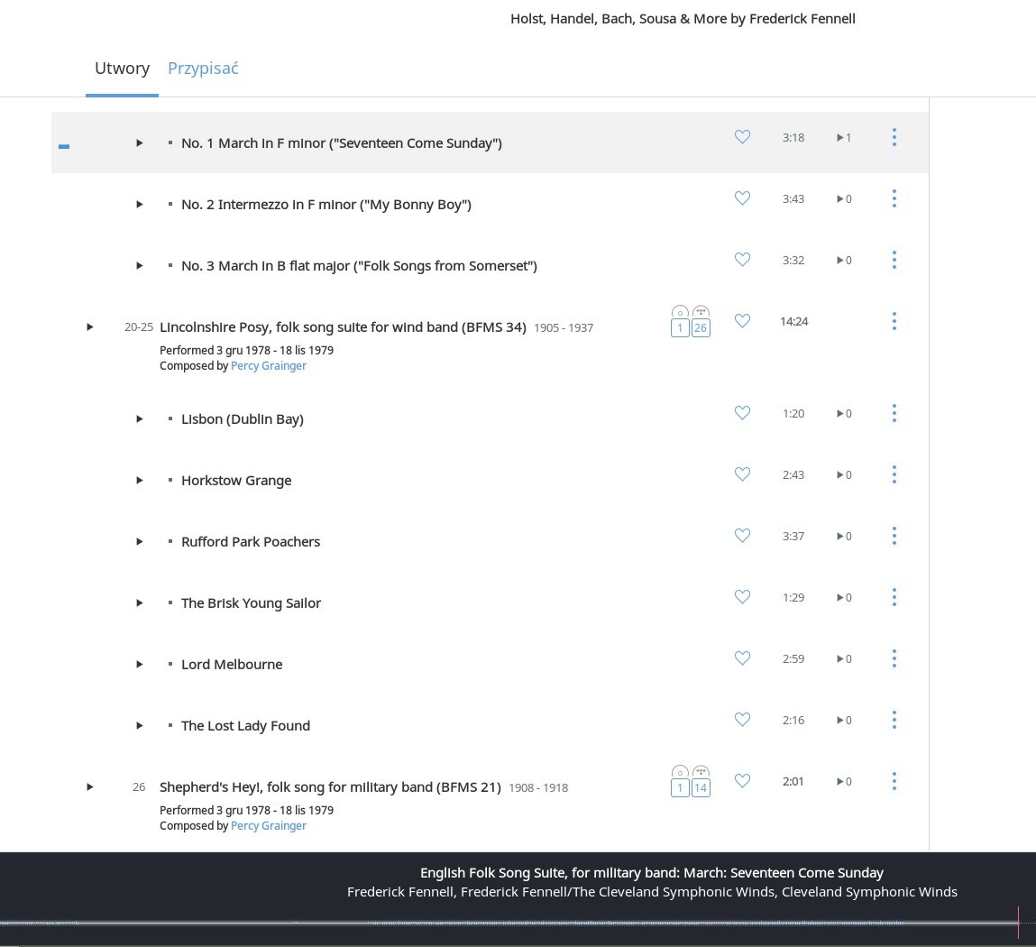
Task: Select the Lord Melbourne track title
Action: click(x=232, y=664)
